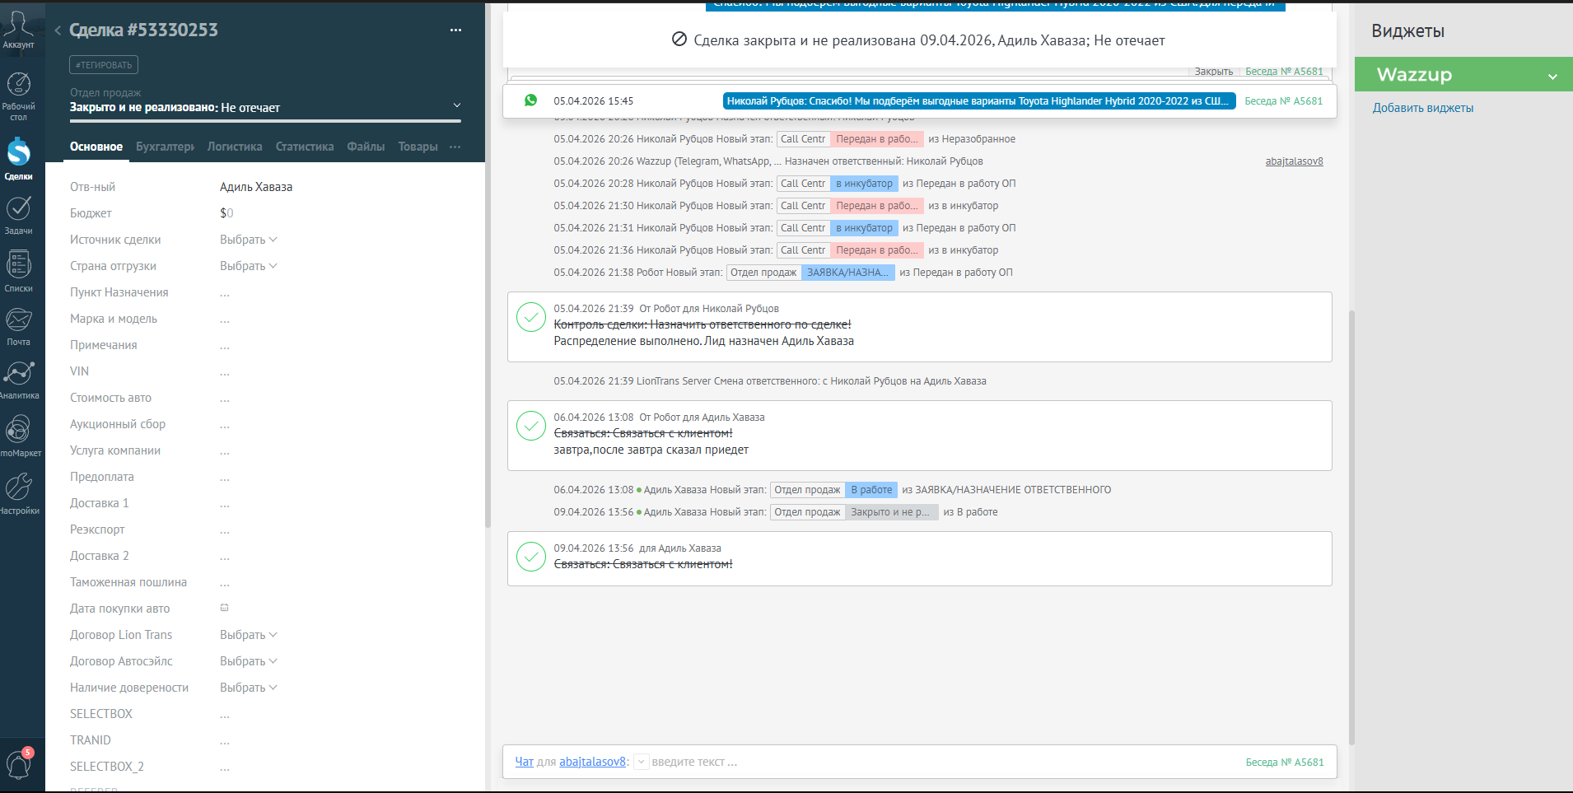Viewport: 1573px width, 793px height.
Task: Click the abajtalasov8 link in feed
Action: pyautogui.click(x=1294, y=161)
